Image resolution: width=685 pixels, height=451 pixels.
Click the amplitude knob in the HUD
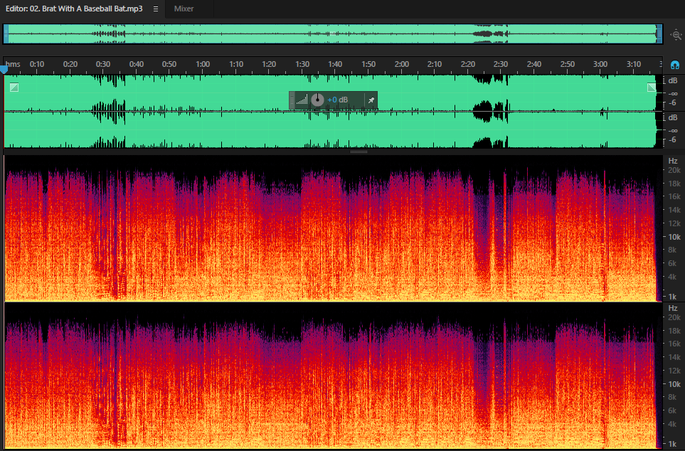click(x=317, y=100)
